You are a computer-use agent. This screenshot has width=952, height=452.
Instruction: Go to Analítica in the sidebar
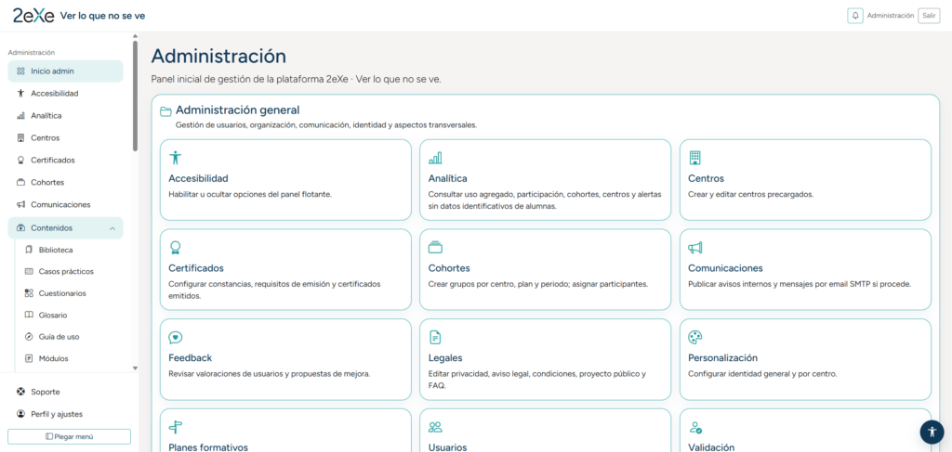66,116
